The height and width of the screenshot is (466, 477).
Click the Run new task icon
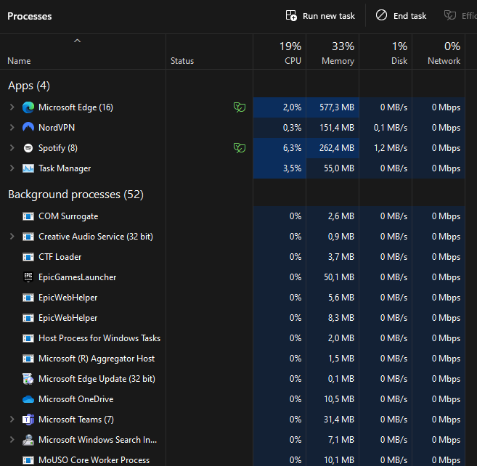(291, 15)
